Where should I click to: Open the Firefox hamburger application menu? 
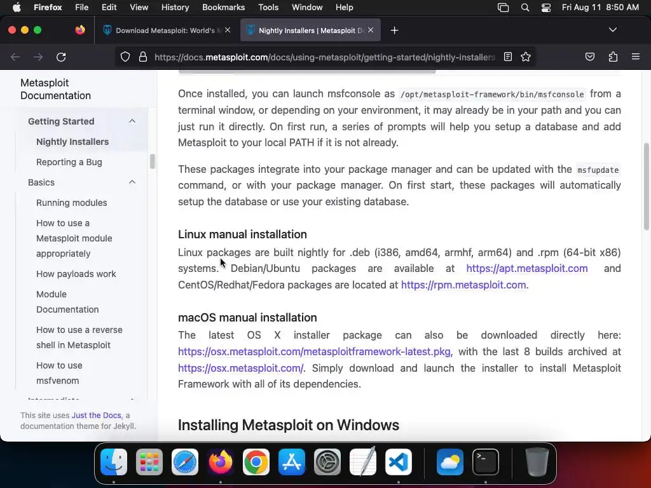coord(635,57)
